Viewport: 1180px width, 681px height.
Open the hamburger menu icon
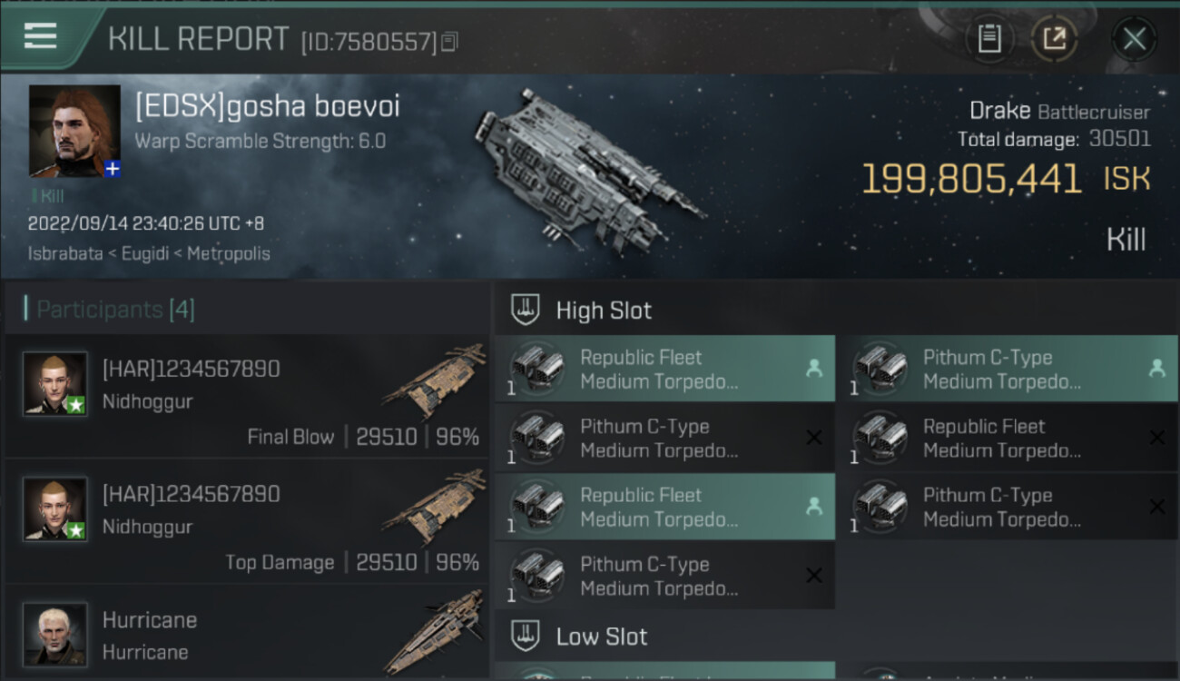(40, 35)
